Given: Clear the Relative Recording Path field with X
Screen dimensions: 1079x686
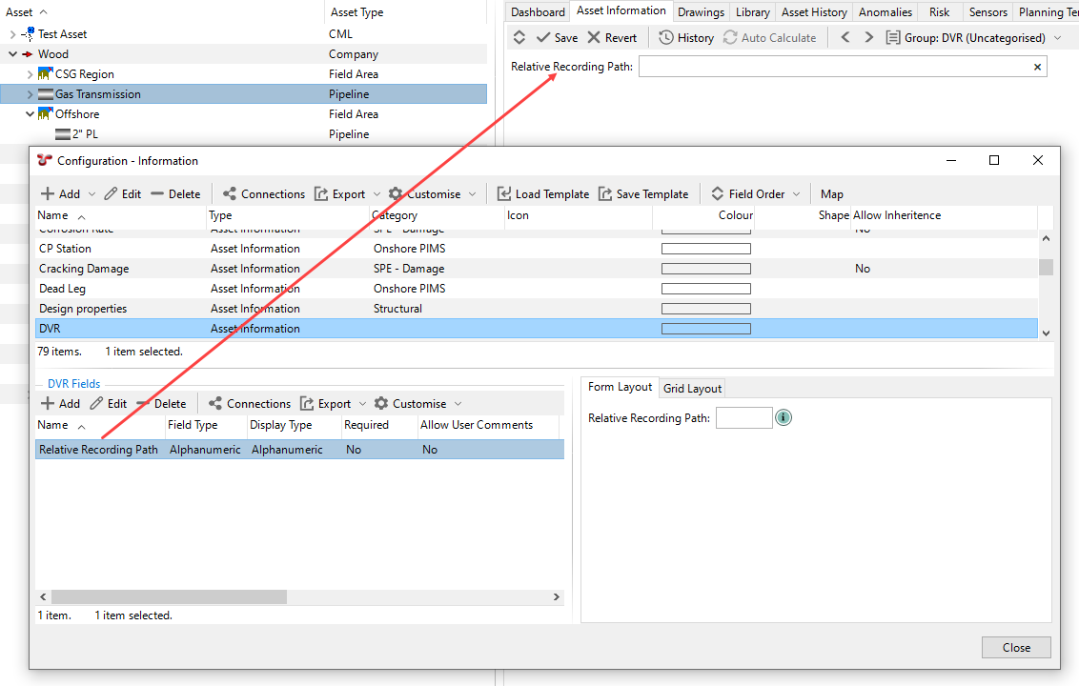Looking at the screenshot, I should (1037, 67).
